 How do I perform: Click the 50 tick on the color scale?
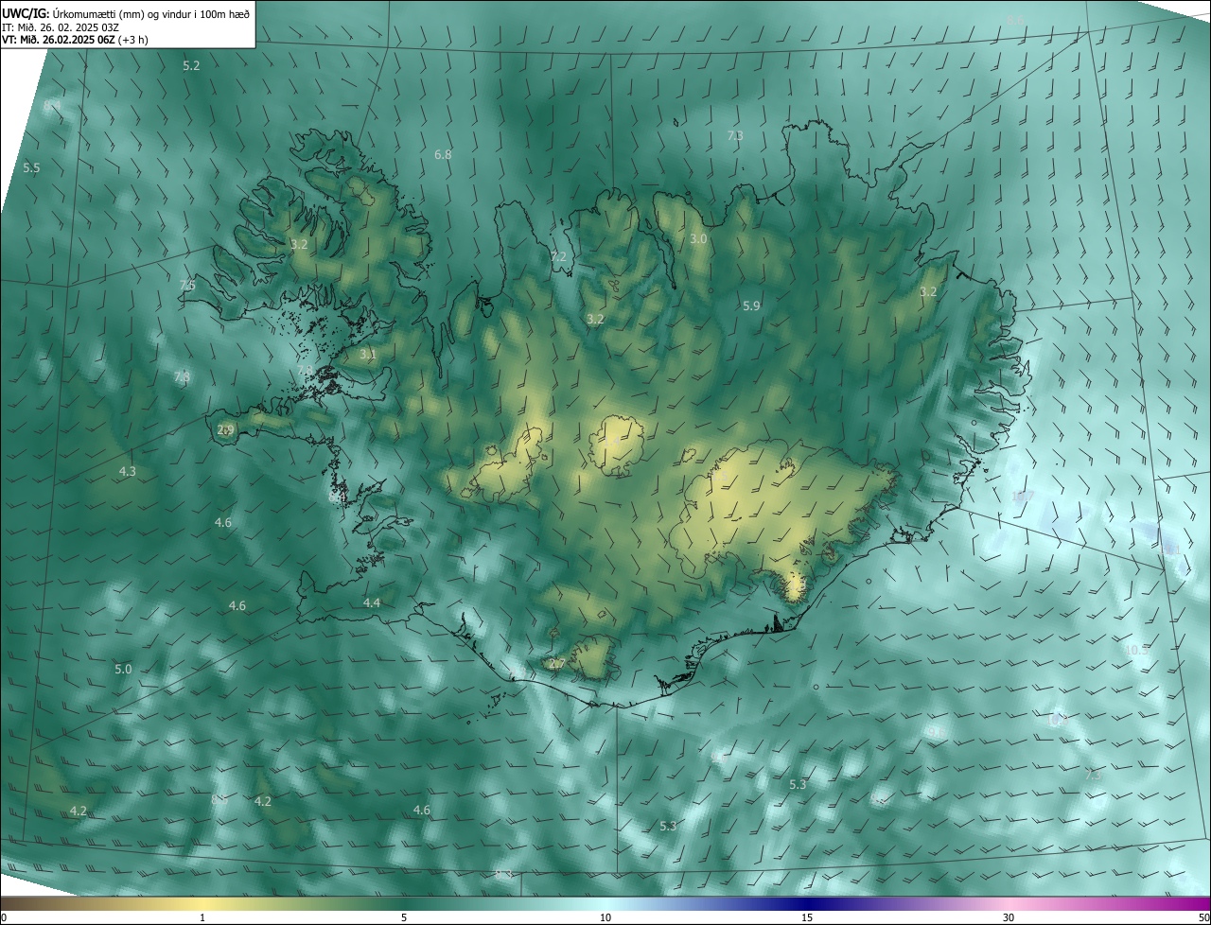coord(1203,917)
